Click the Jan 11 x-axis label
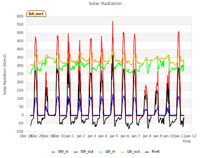Viewport: 211px width, 158px height. pyautogui.click(x=180, y=136)
